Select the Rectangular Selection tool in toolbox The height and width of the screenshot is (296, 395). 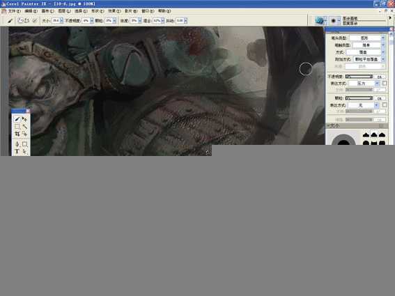17,127
